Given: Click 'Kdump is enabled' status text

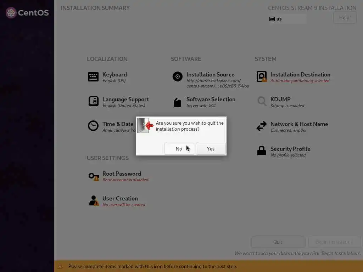Looking at the screenshot, I should click(x=287, y=106).
